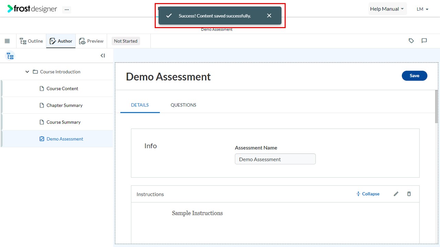The width and height of the screenshot is (440, 247).
Task: Toggle the hamburger menu icon
Action: pyautogui.click(x=7, y=41)
